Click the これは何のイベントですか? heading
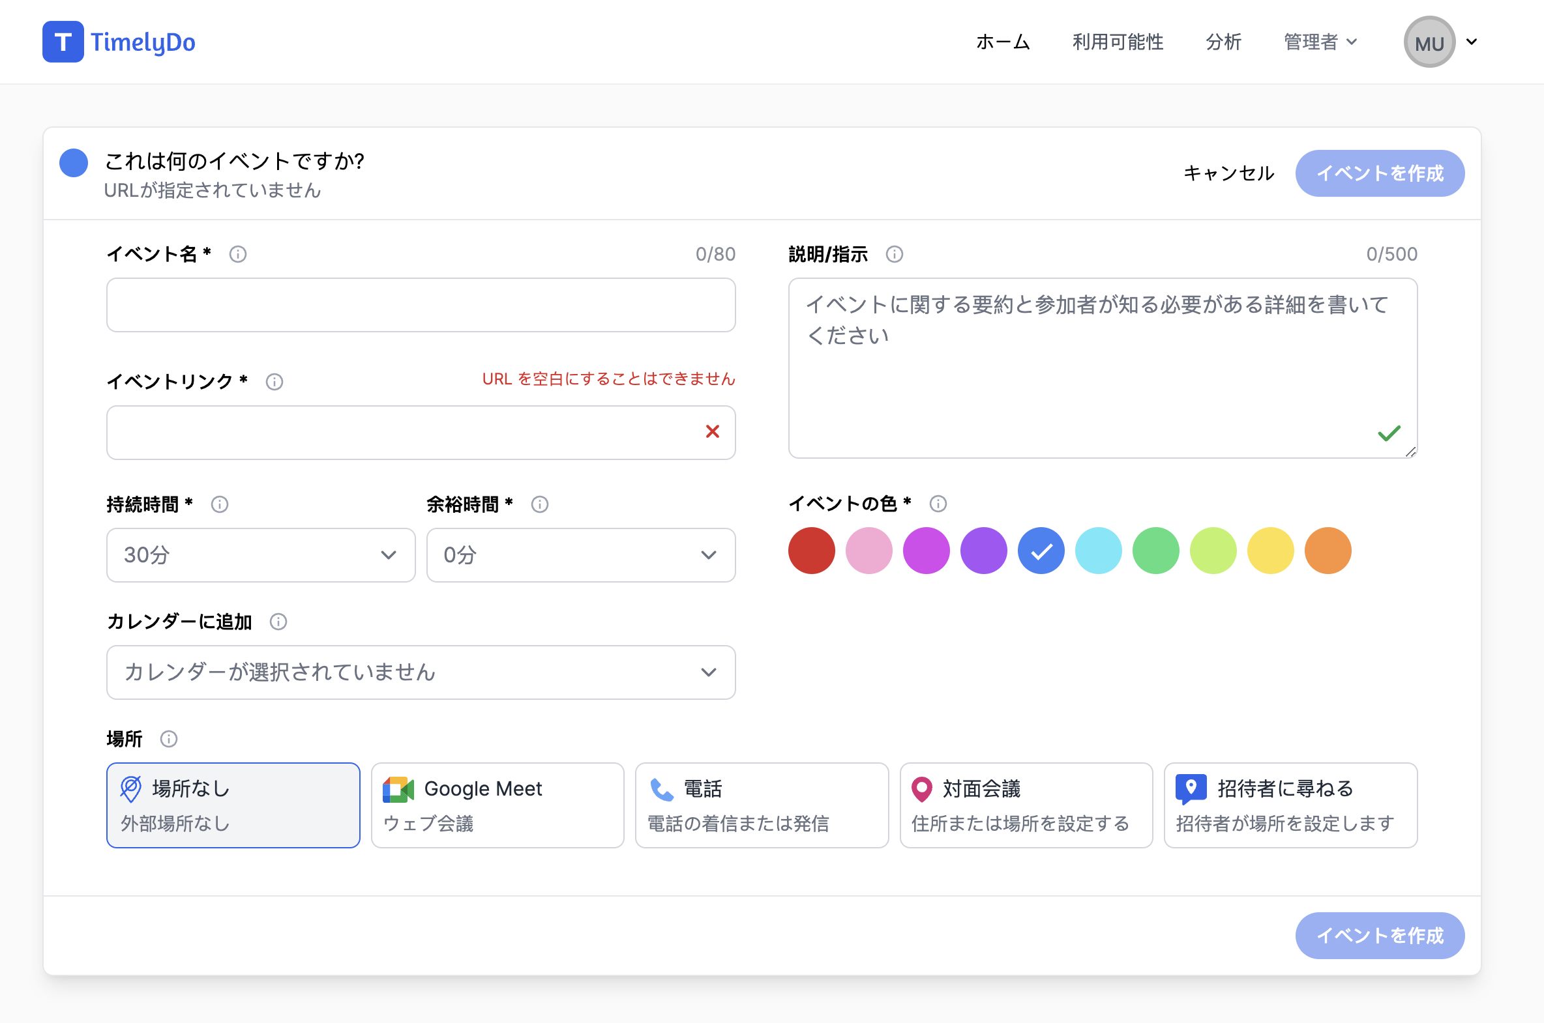This screenshot has width=1544, height=1023. click(234, 160)
